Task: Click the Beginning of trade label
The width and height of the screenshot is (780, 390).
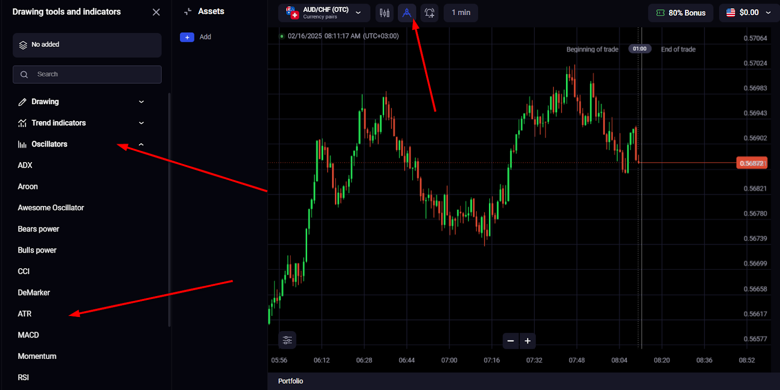Action: 592,49
